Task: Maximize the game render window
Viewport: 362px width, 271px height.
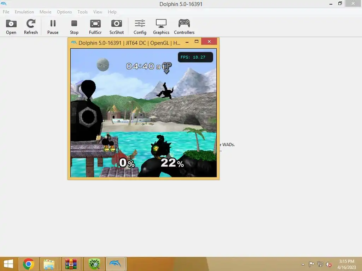Action: pyautogui.click(x=197, y=42)
